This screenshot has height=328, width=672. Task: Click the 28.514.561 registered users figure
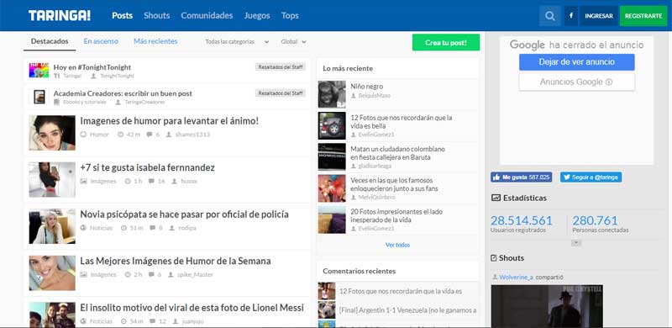coord(521,220)
